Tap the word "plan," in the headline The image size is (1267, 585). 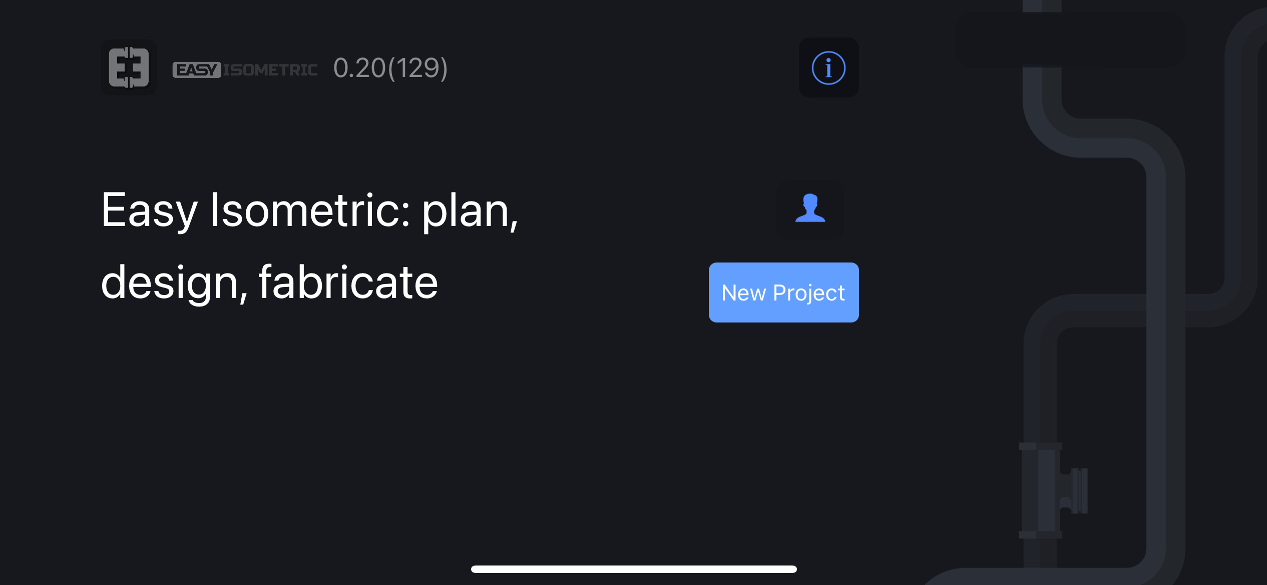click(x=470, y=212)
